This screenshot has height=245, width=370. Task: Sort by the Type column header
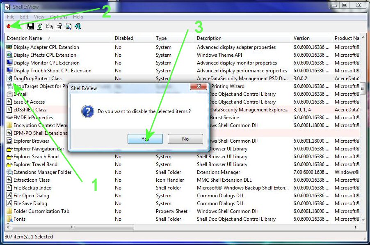(174, 38)
